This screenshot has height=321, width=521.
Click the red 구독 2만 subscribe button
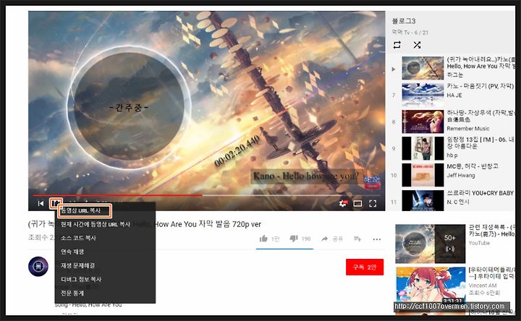pos(365,267)
